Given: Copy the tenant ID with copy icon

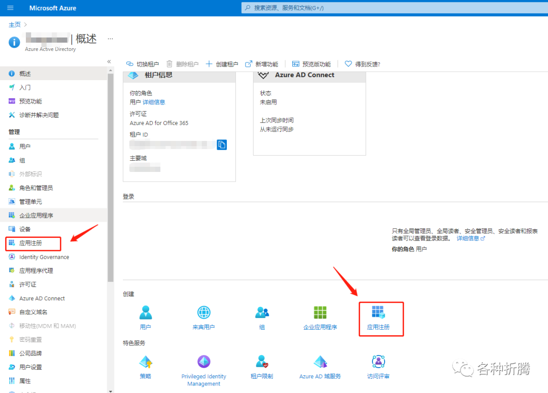Looking at the screenshot, I should (x=222, y=145).
